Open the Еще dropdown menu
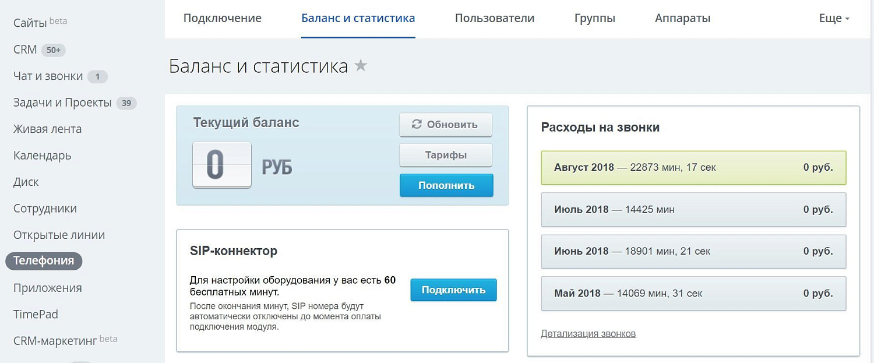The width and height of the screenshot is (874, 363). pyautogui.click(x=833, y=18)
